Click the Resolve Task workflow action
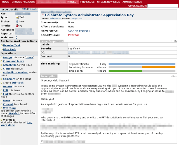The width and height of the screenshot is (179, 145). [12, 45]
